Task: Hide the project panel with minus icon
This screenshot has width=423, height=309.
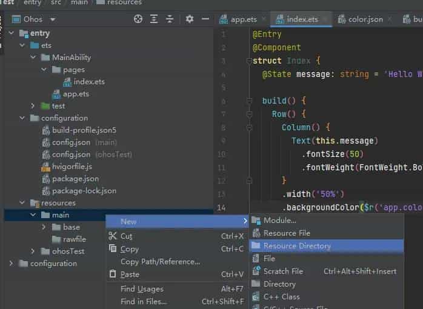Action: (x=205, y=19)
